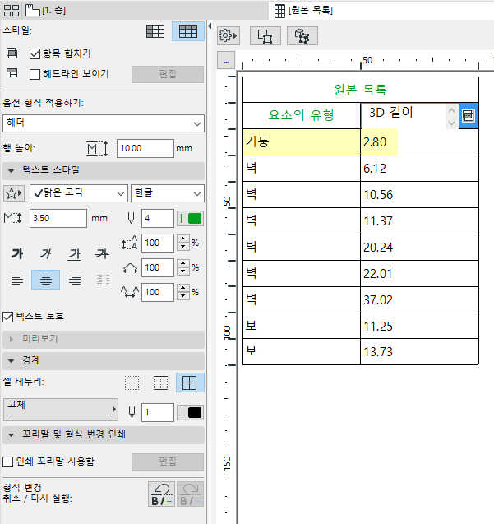Viewport: 494px width, 524px height.
Task: Click the ruler corner button
Action: click(226, 61)
